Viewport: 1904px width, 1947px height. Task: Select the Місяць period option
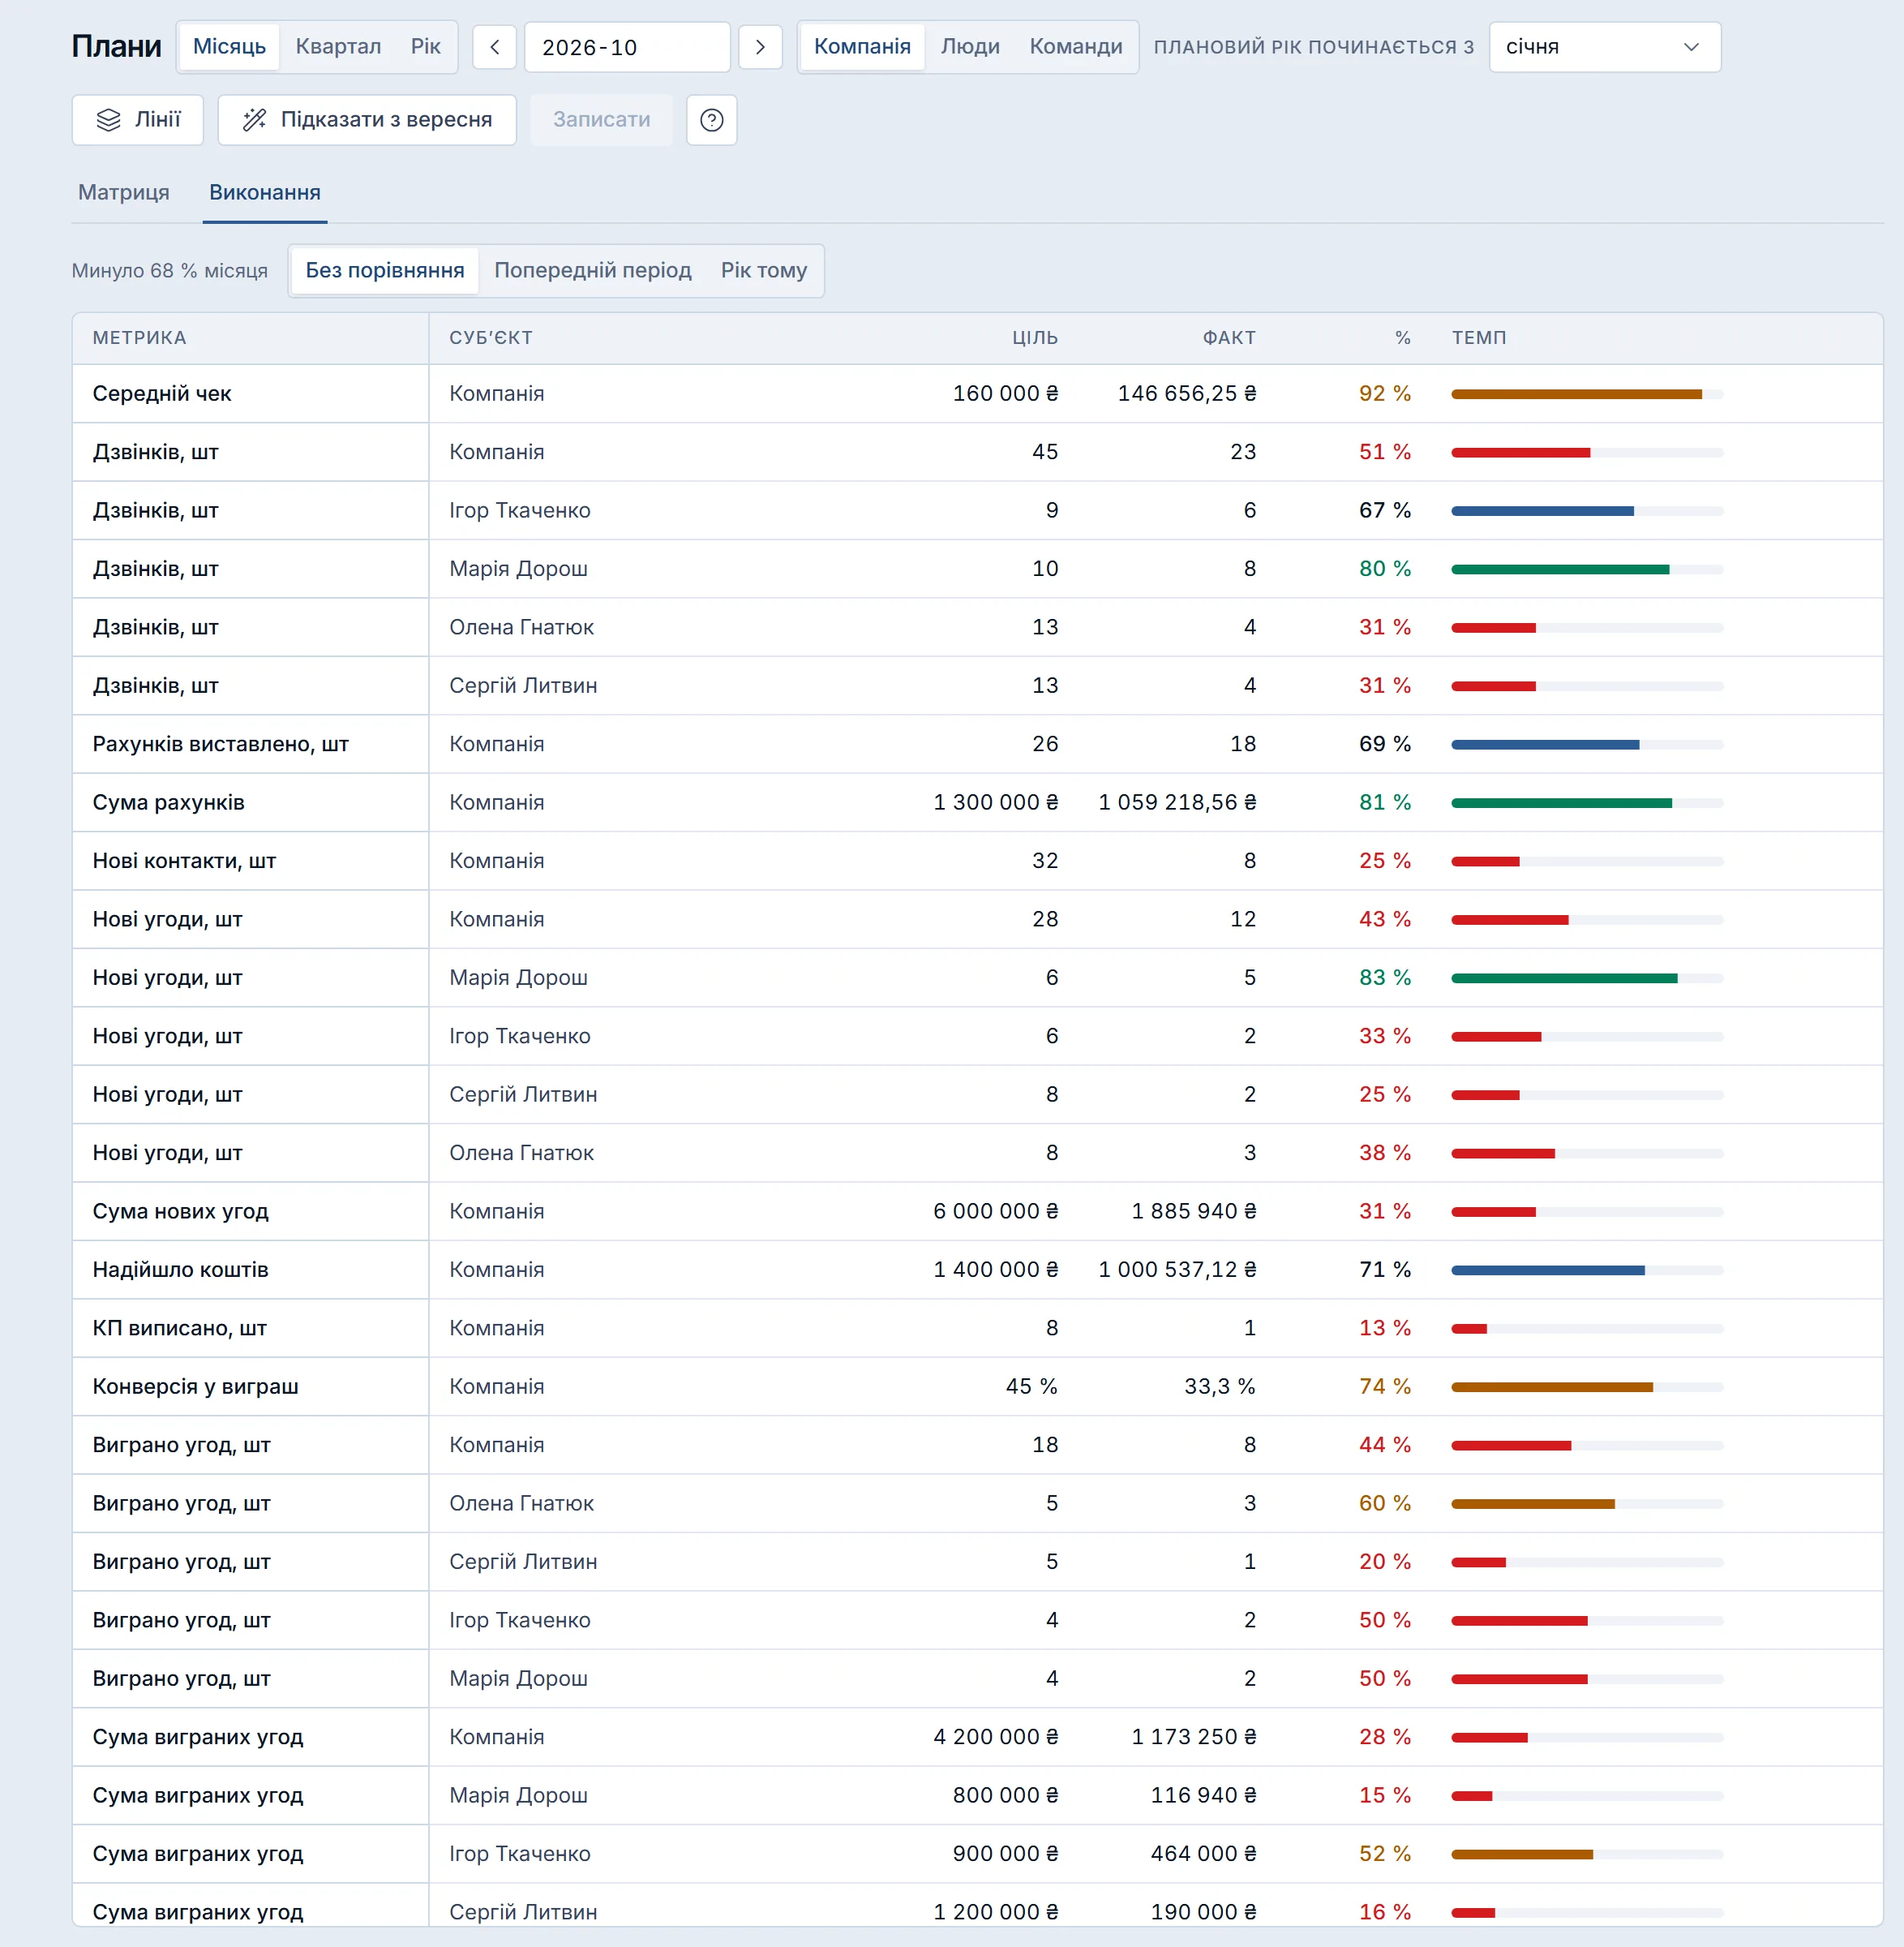point(229,47)
